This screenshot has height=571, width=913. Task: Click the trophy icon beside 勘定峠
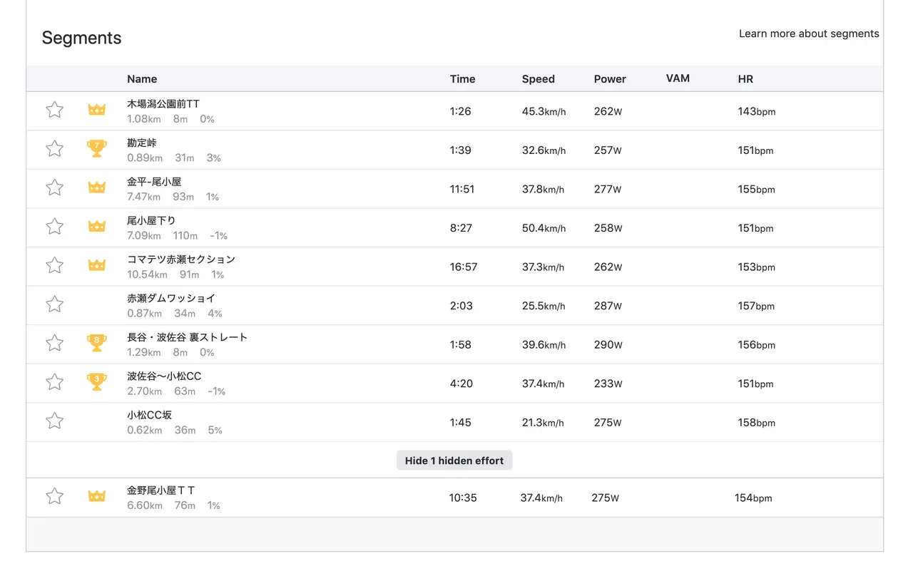pyautogui.click(x=96, y=148)
